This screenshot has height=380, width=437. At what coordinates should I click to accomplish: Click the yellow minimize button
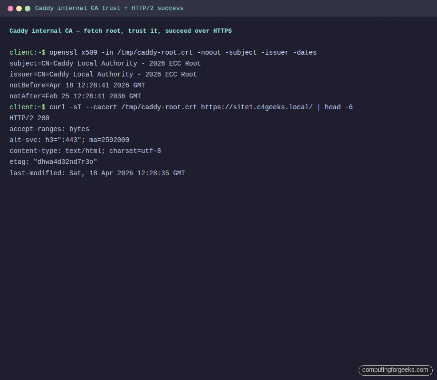19,8
